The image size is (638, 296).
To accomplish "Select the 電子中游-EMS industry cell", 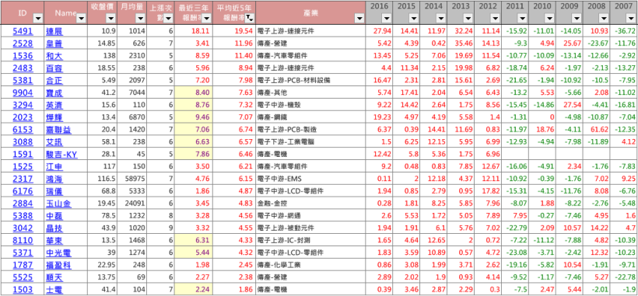I will 310,179.
